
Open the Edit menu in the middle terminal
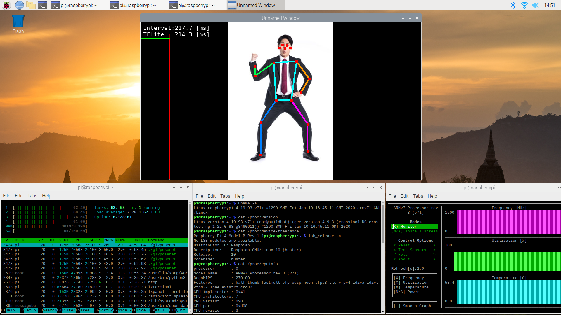[x=212, y=196]
